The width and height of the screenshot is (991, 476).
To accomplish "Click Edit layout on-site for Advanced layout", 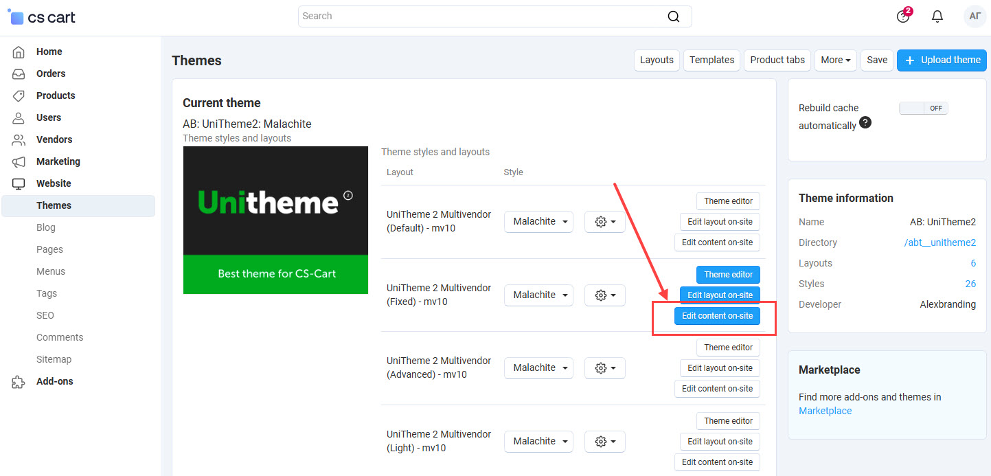I will [x=720, y=368].
